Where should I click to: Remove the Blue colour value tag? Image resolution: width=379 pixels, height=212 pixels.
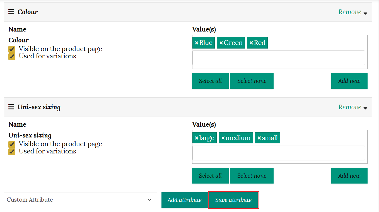click(x=197, y=43)
